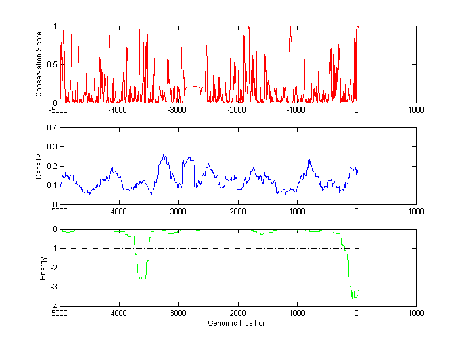Click the "Energy" y-axis label
This screenshot has width=460, height=344.
click(x=42, y=268)
